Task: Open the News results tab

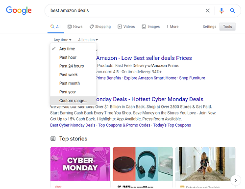Action: coord(75,27)
